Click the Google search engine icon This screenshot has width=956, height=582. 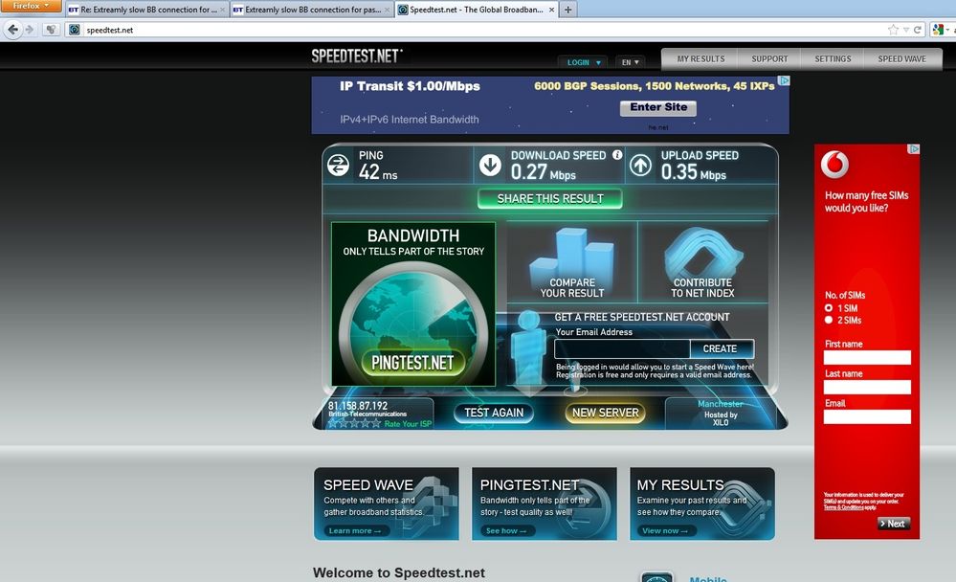pos(939,30)
